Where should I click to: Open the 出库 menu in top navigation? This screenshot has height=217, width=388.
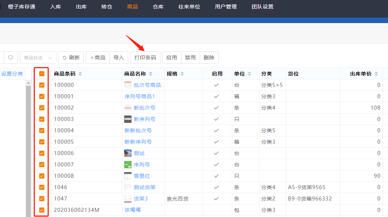[x=81, y=7]
